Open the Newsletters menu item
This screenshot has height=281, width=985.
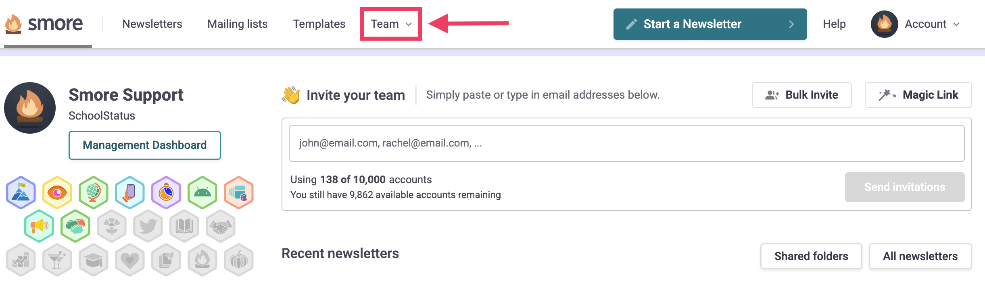click(x=152, y=24)
